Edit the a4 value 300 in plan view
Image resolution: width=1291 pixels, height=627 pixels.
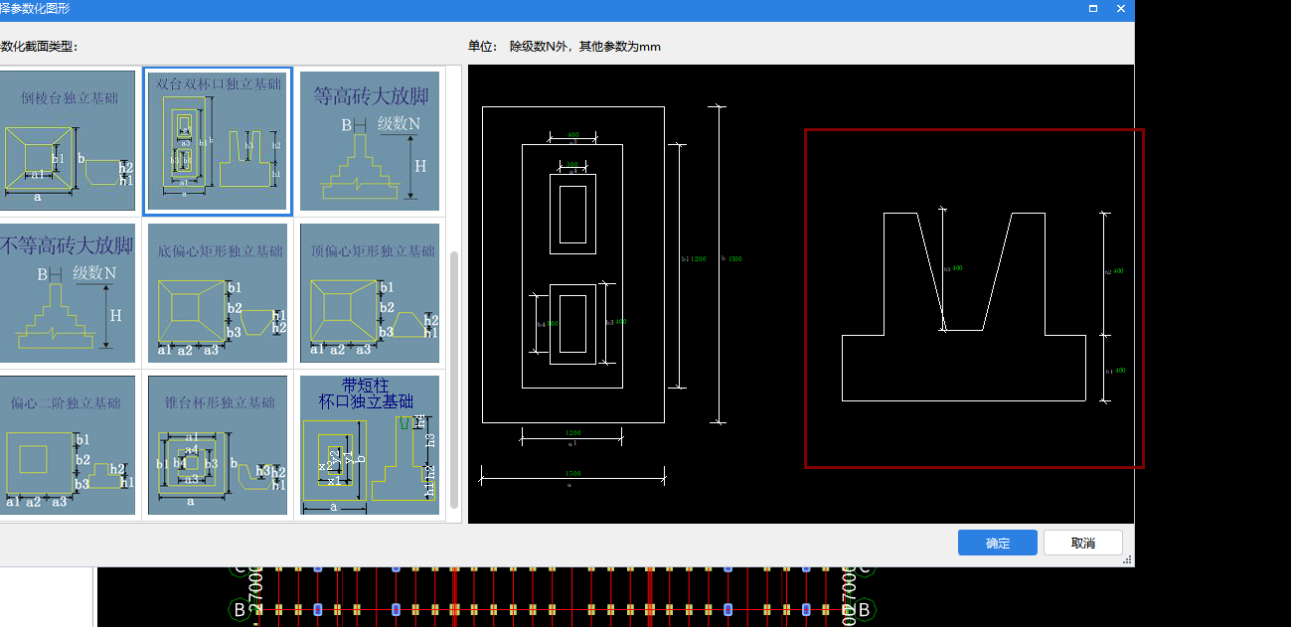(x=571, y=166)
